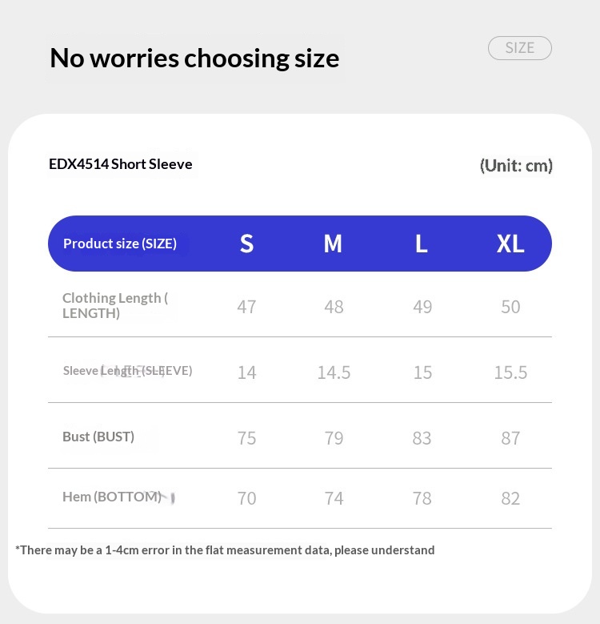Select the M hem value 74

coord(334,498)
